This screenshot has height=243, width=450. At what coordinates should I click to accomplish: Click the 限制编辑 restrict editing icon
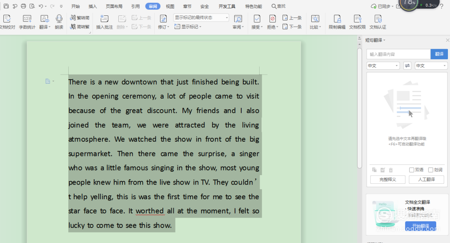pyautogui.click(x=337, y=19)
